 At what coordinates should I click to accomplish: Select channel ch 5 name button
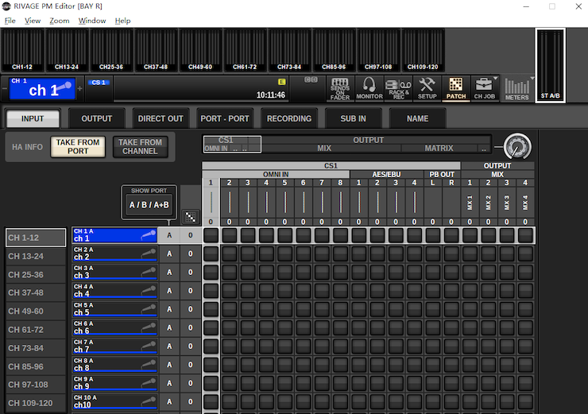tap(115, 310)
